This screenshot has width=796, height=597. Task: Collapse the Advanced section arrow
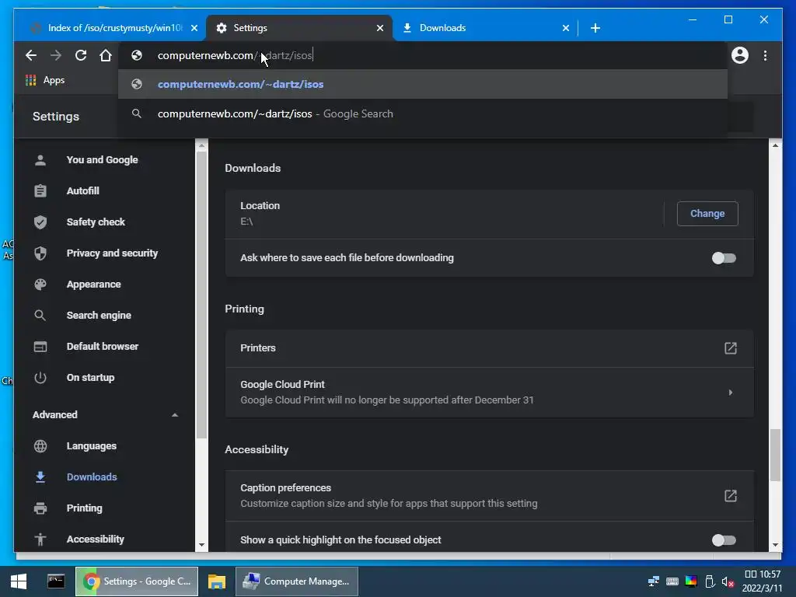[175, 415]
